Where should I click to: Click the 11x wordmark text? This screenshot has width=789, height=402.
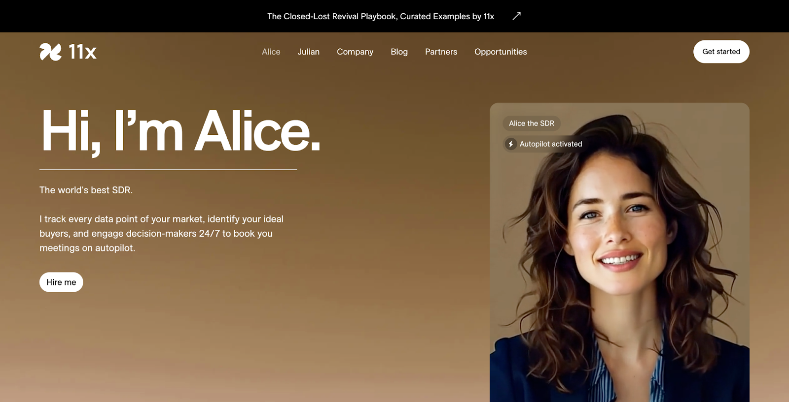pyautogui.click(x=82, y=52)
